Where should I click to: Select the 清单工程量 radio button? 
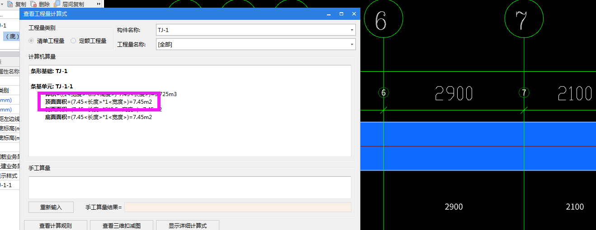pos(31,41)
